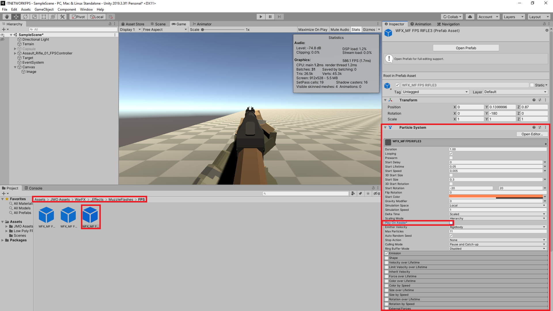The height and width of the screenshot is (311, 553).
Task: Switch to the Scene tab
Action: tap(159, 24)
